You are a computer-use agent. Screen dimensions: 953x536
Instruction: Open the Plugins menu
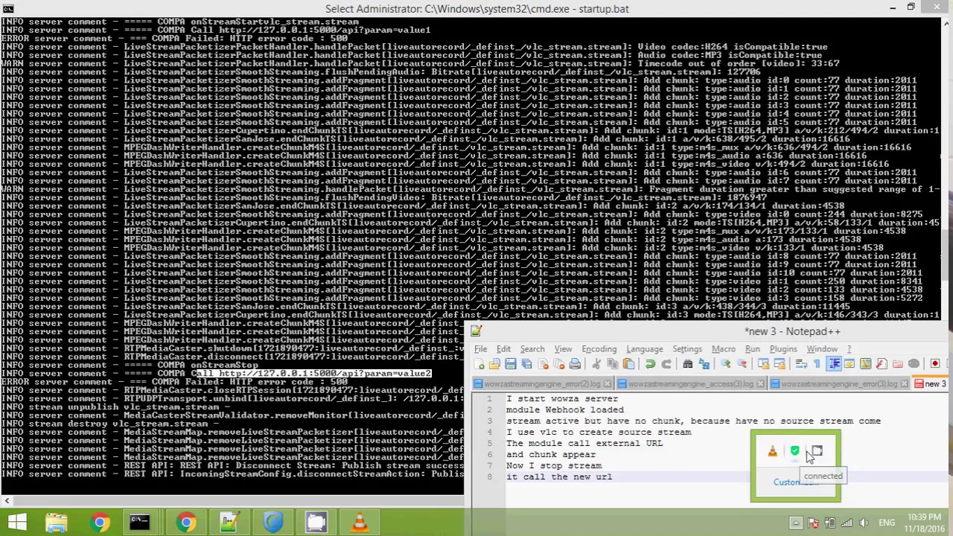783,349
